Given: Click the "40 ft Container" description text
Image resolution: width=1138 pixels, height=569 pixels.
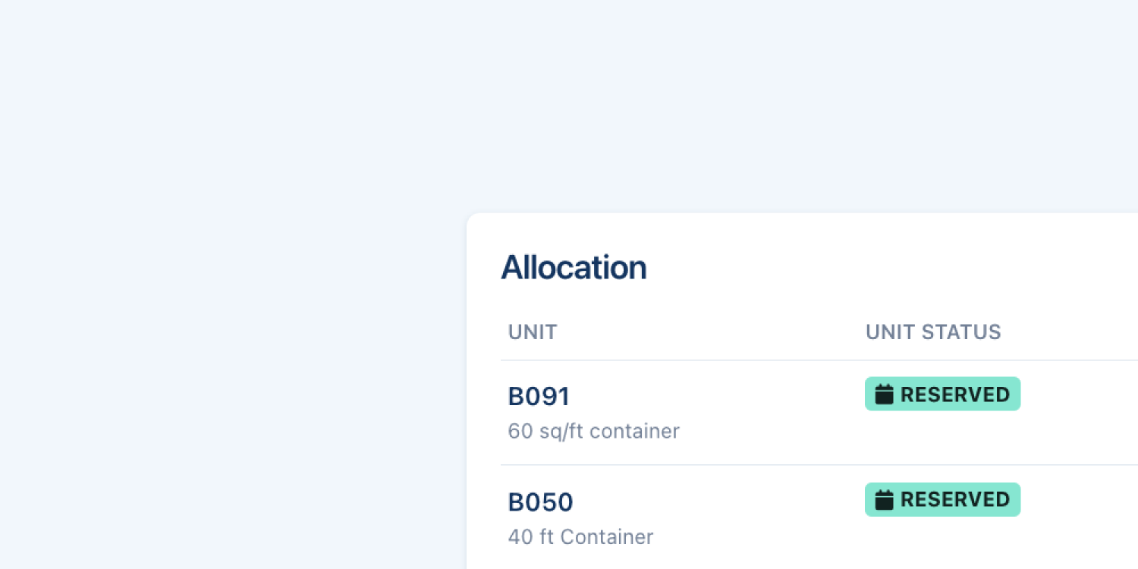Looking at the screenshot, I should click(x=580, y=537).
